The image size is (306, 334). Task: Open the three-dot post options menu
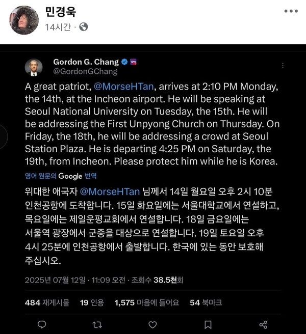click(291, 11)
